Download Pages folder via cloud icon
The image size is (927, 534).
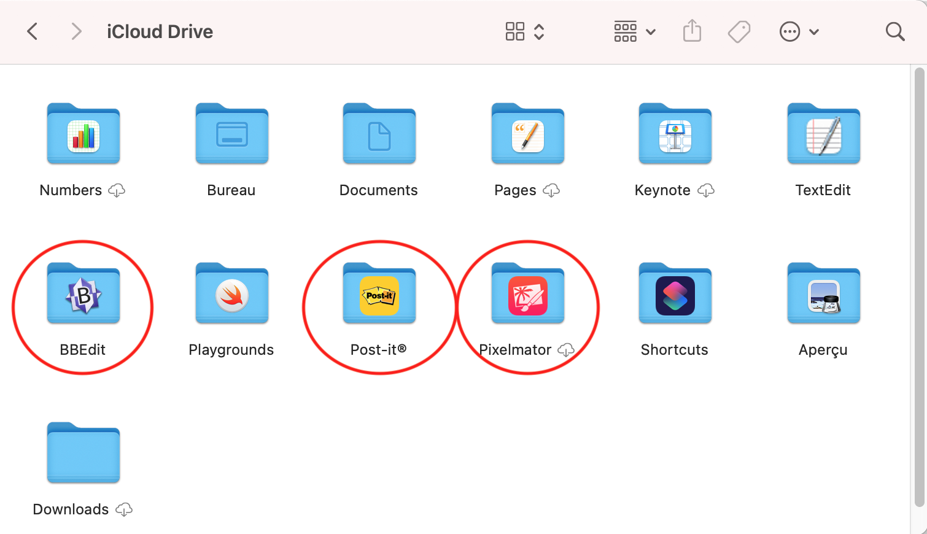click(x=551, y=191)
